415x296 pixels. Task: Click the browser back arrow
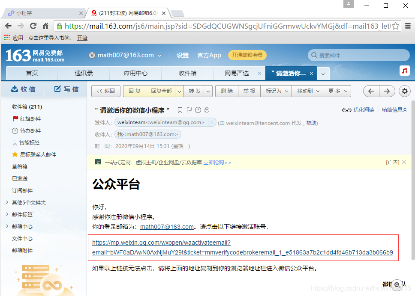coord(9,26)
